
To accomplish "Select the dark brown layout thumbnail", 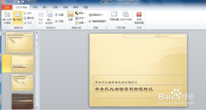I will click(x=22, y=101).
